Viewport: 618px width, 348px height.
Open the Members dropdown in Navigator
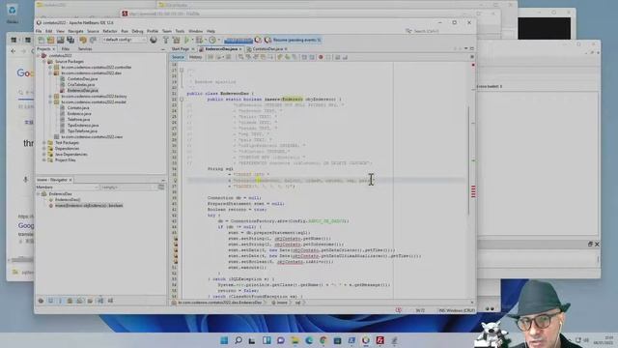pos(67,188)
